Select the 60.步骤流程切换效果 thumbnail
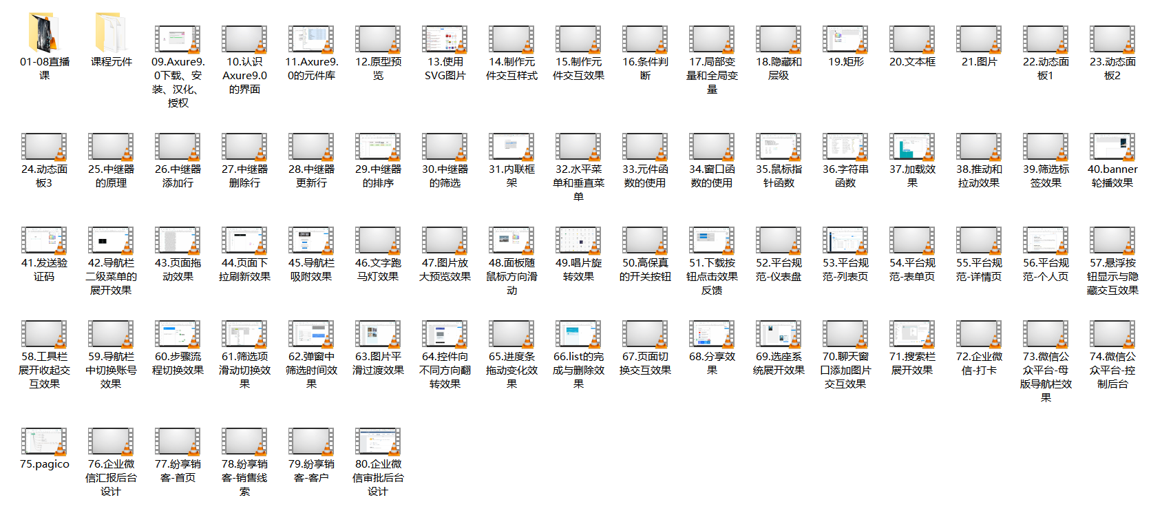This screenshot has height=511, width=1151. [x=178, y=335]
